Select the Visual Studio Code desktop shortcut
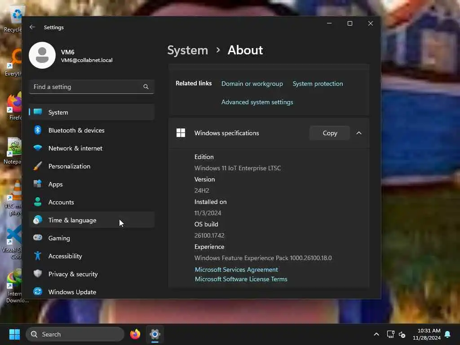This screenshot has height=345, width=460. coord(12,242)
